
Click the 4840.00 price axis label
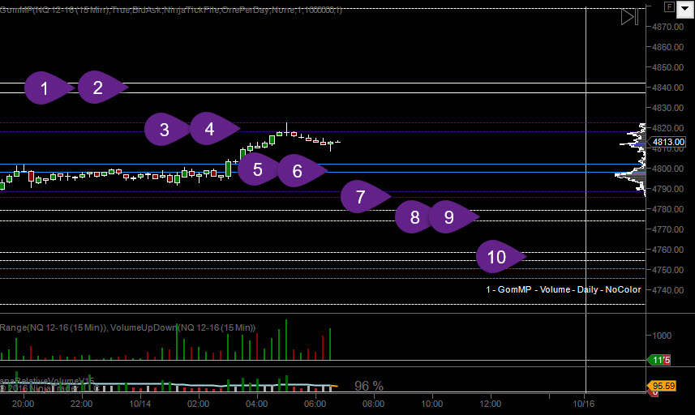tap(667, 88)
